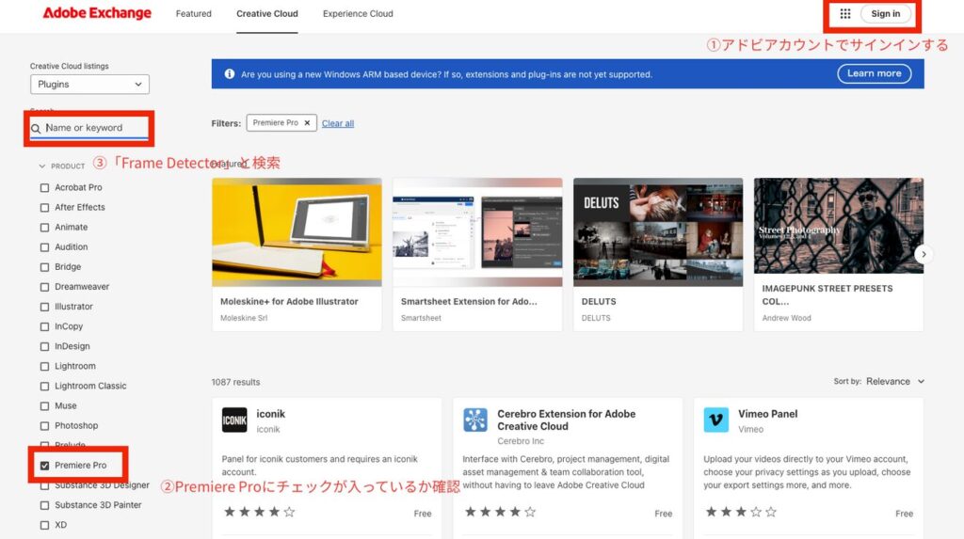Click the iconik app logo

pos(234,420)
